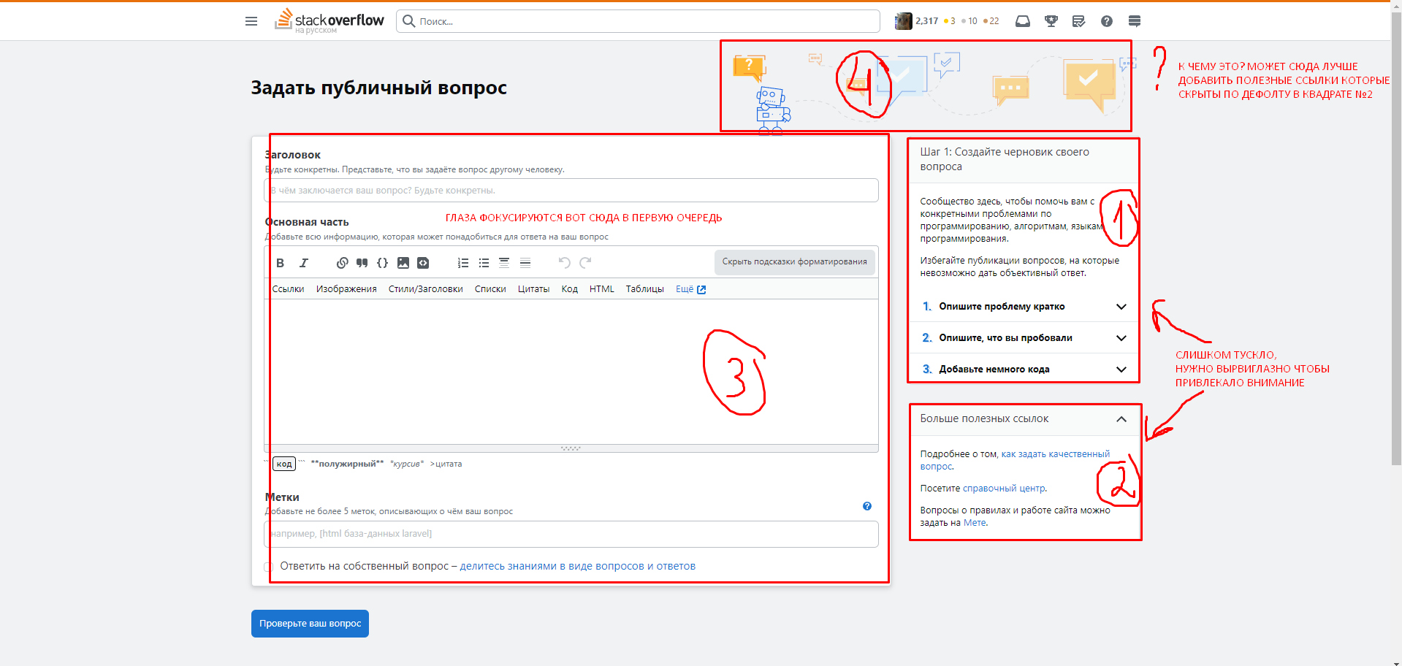The image size is (1402, 666).
Task: Insert a code snippet via the toolbar
Action: pos(423,263)
